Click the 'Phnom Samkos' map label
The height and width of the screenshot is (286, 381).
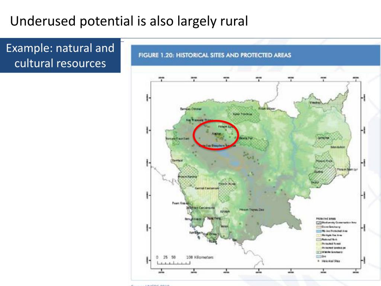[x=188, y=177]
